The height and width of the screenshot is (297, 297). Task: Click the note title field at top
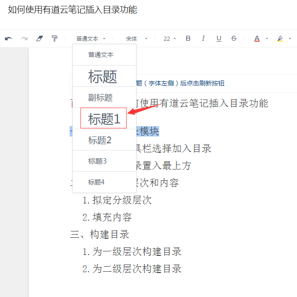coord(72,10)
